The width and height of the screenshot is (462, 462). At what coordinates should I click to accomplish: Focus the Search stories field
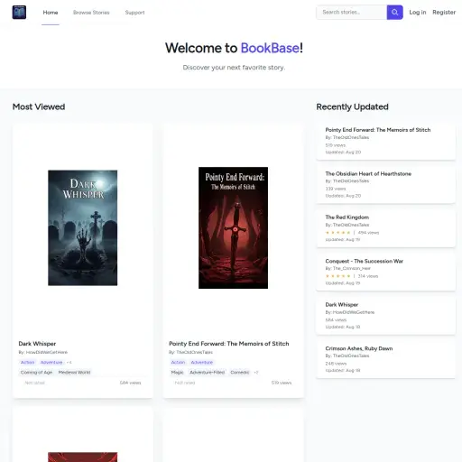click(352, 13)
